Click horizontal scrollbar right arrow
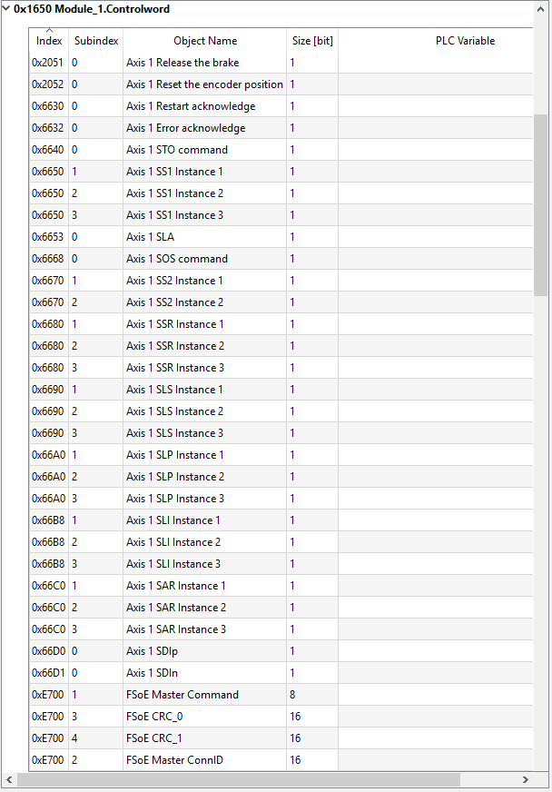552x792 pixels. 526,779
